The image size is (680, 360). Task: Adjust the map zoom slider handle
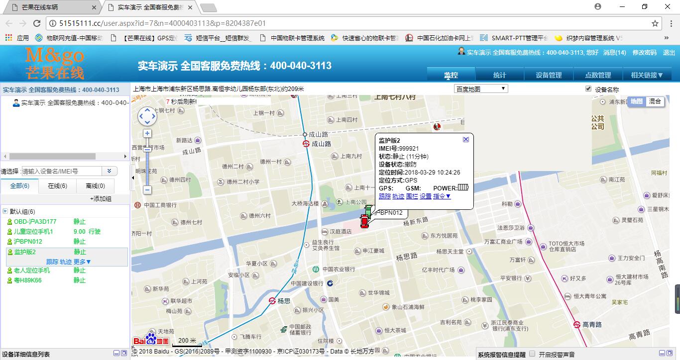[x=147, y=149]
